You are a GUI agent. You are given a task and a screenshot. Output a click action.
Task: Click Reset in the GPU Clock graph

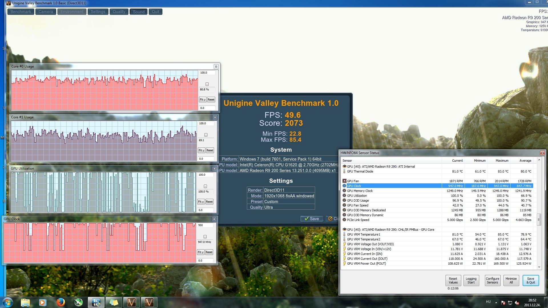(209, 252)
